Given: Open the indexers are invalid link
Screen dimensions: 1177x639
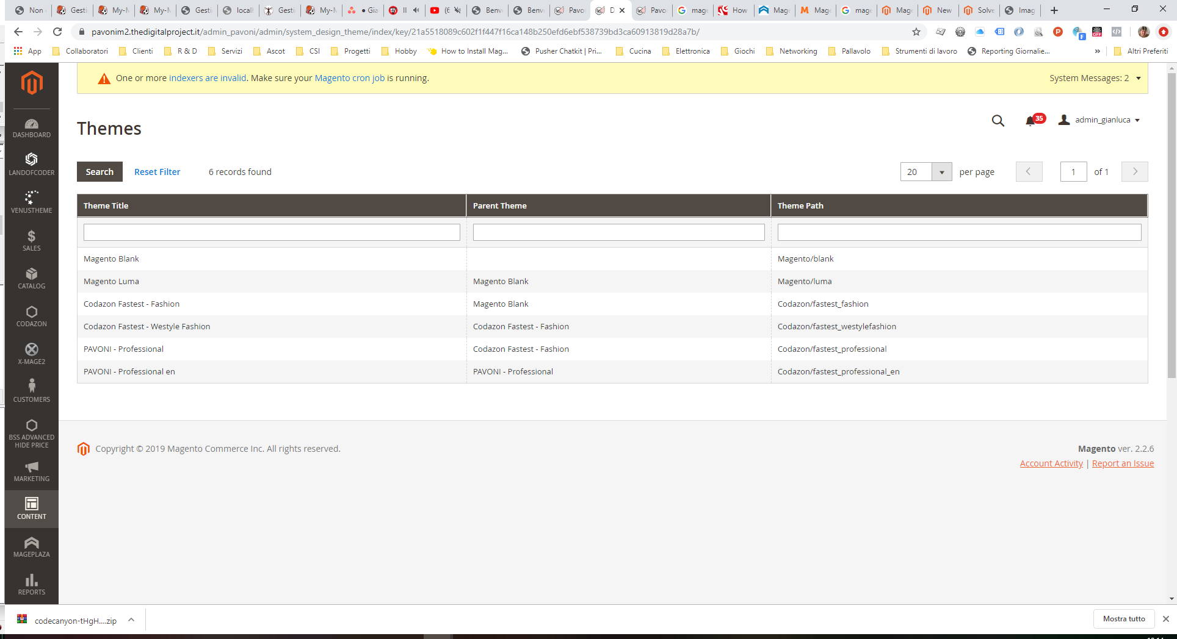Looking at the screenshot, I should [x=208, y=78].
